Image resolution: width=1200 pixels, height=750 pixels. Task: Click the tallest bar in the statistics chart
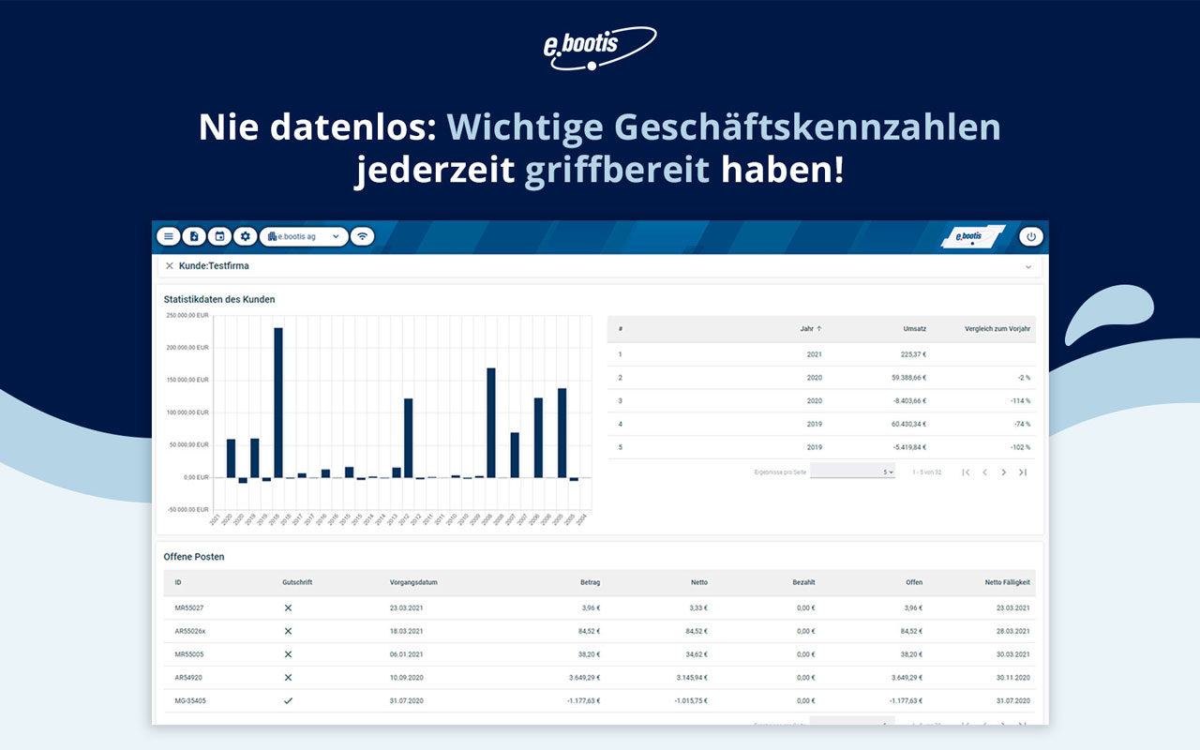(277, 402)
